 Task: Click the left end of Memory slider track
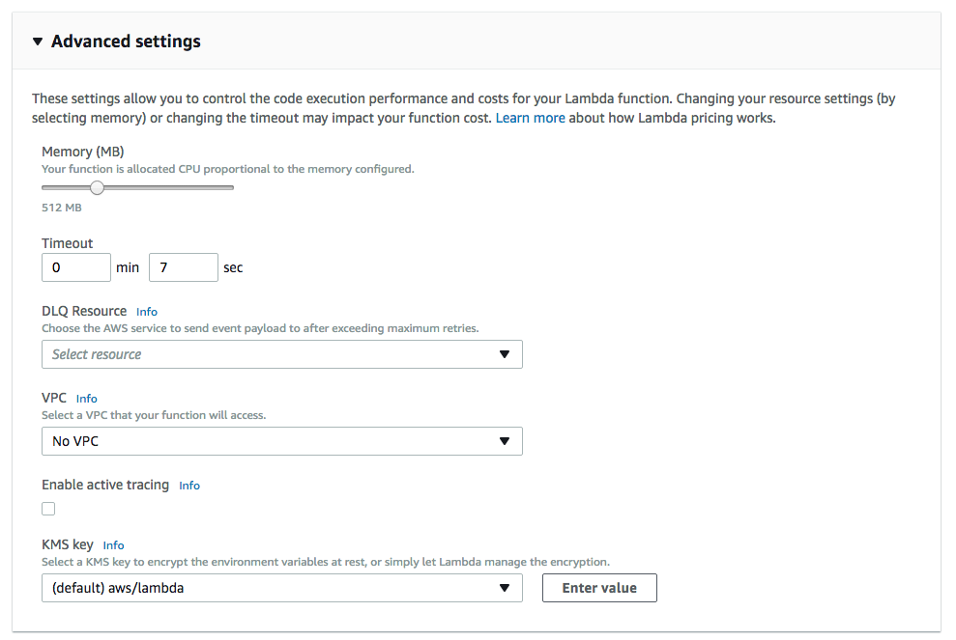(45, 188)
